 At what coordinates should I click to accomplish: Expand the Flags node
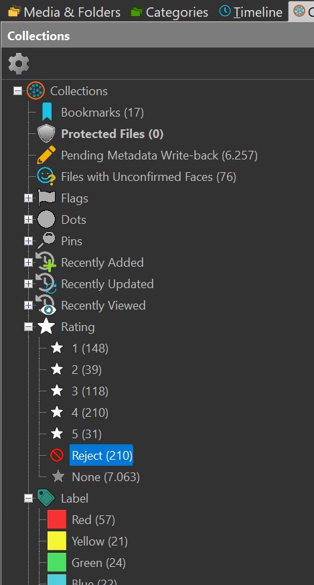[28, 198]
